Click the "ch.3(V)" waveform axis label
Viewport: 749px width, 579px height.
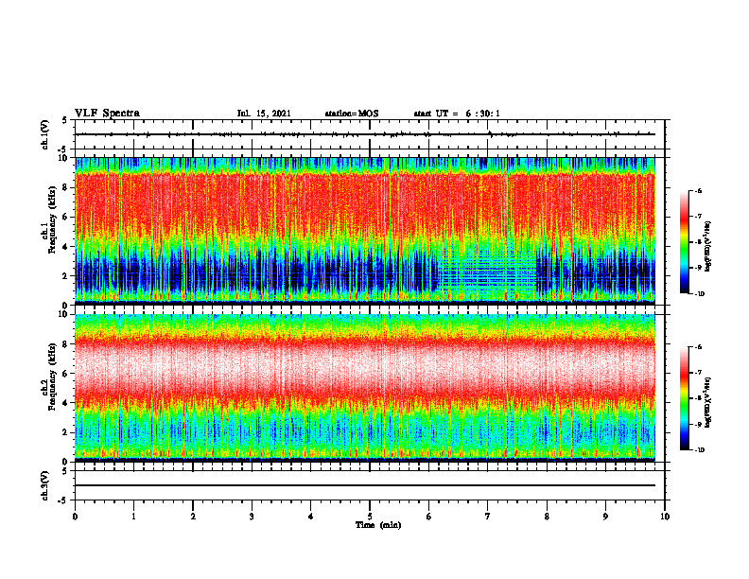pos(44,485)
